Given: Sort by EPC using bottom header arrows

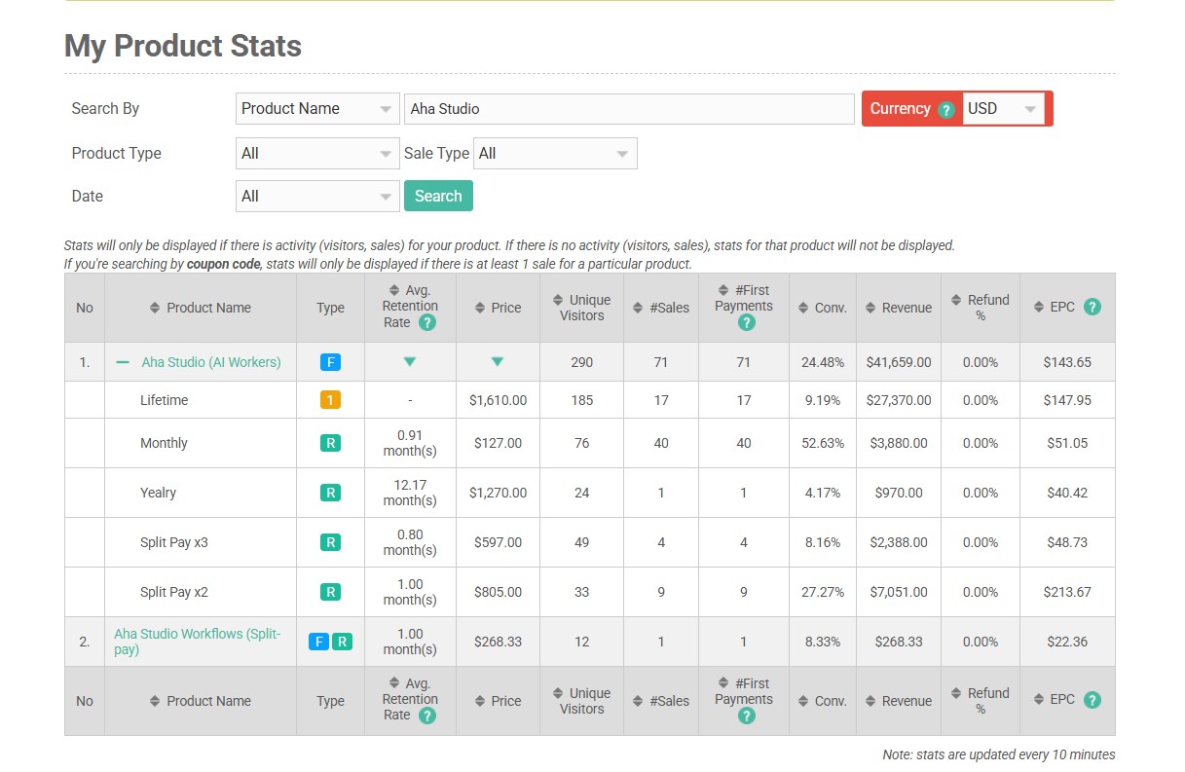Looking at the screenshot, I should pos(1038,701).
